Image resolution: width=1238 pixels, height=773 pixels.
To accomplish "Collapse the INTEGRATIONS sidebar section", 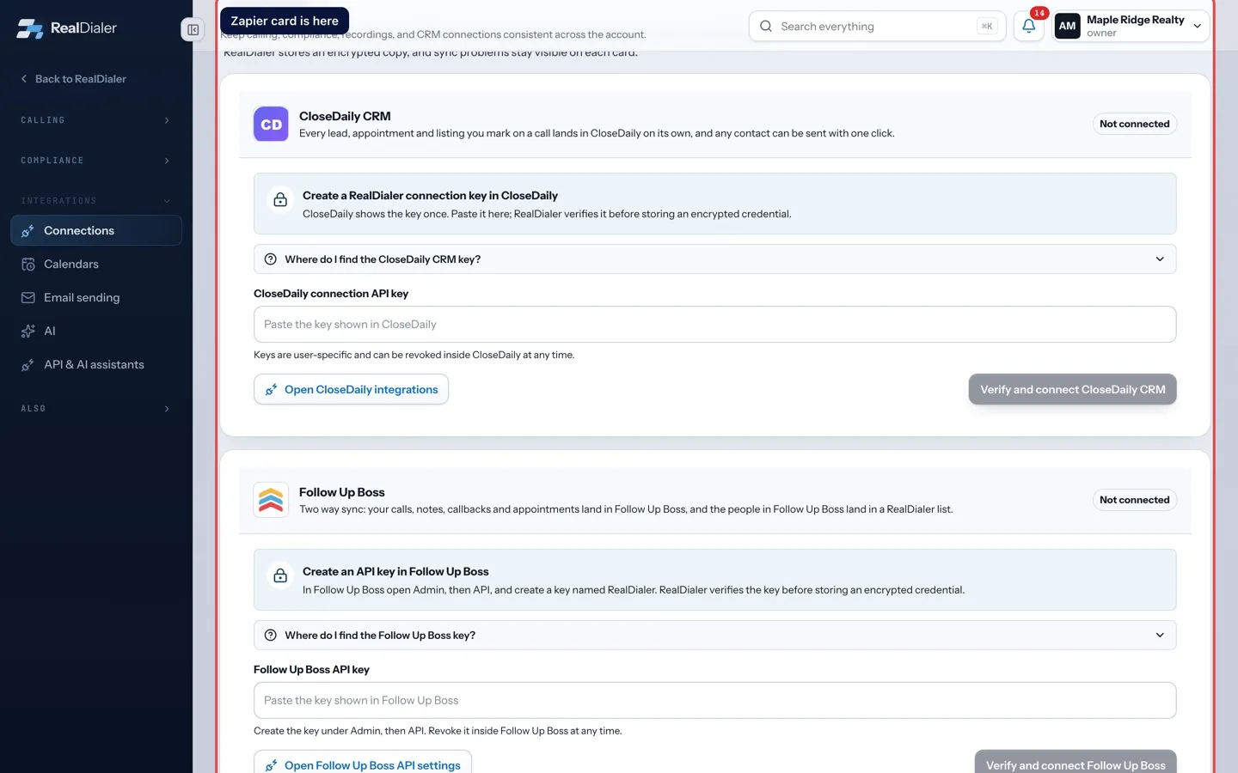I will (x=96, y=201).
